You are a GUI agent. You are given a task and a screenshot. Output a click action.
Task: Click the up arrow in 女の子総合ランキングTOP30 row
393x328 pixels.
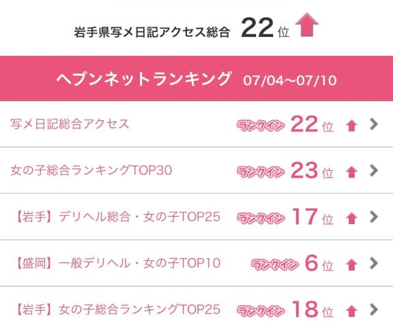[x=351, y=172]
